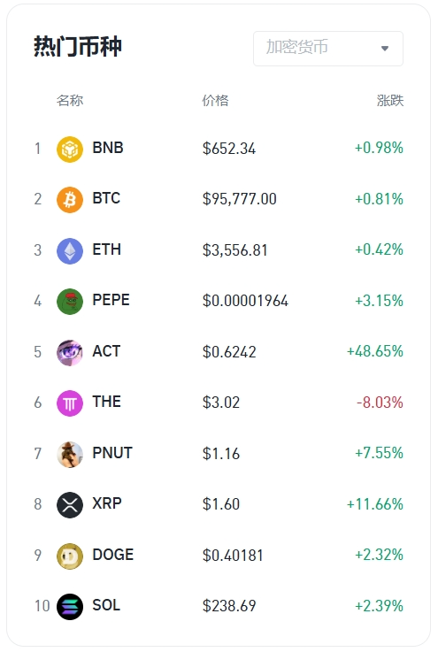Sort by the 涨跌 column header
The width and height of the screenshot is (438, 652).
tap(389, 101)
